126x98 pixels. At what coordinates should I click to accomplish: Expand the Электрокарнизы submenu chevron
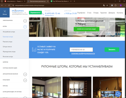(25, 21)
